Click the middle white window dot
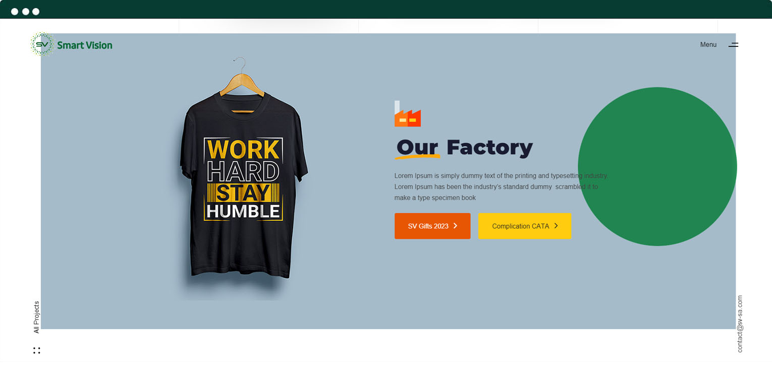The width and height of the screenshot is (772, 384). tap(25, 12)
